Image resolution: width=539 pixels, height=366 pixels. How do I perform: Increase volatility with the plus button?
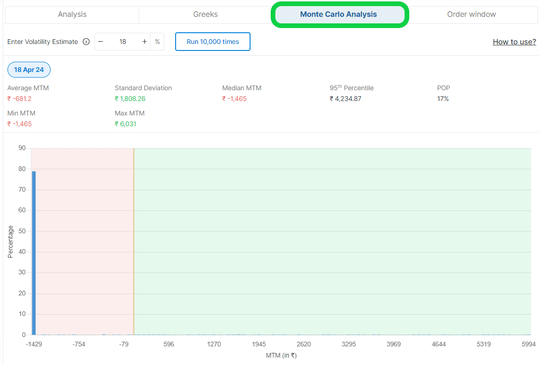[x=144, y=42]
